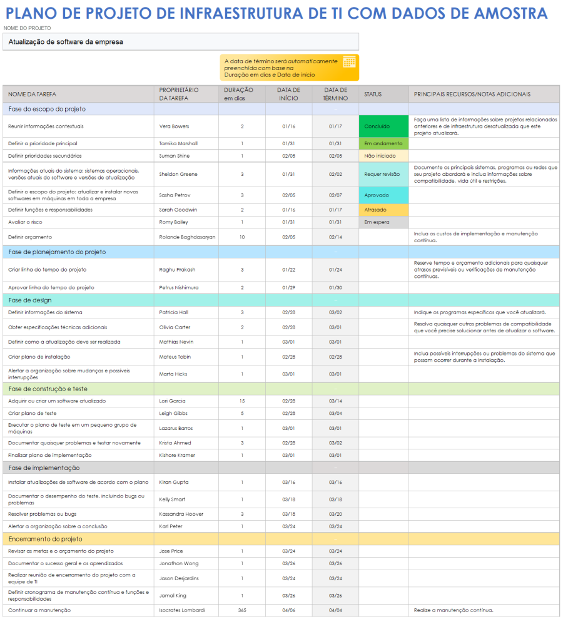Select the 'Em andamento' status cell
Viewport: 563px width, 619px height.
[383, 143]
